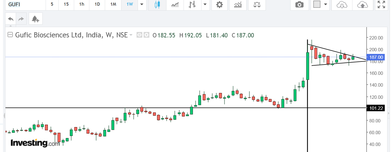Click the undo arrow button
Screen dimensions: 391x152
pyautogui.click(x=11, y=19)
